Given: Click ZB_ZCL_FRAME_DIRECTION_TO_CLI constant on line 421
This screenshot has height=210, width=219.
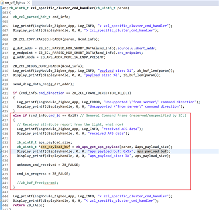Looking at the screenshot, I should [x=101, y=93].
